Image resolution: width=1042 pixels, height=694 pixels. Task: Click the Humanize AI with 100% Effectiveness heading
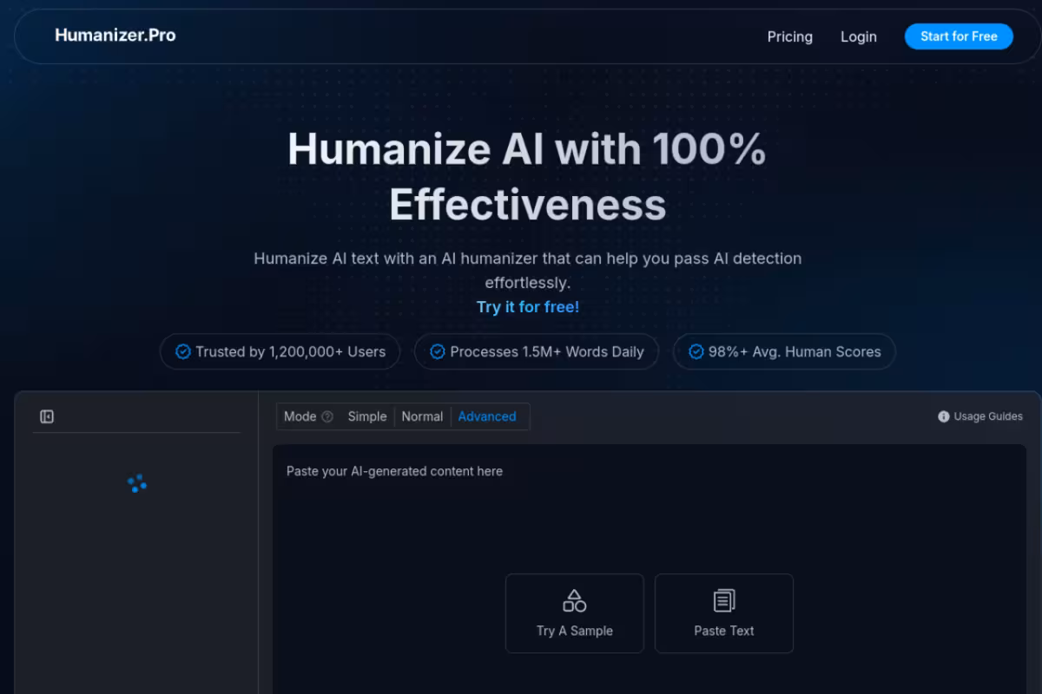pyautogui.click(x=527, y=177)
